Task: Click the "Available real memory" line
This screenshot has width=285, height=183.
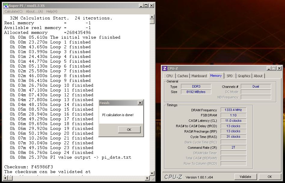Action: (x=47, y=28)
